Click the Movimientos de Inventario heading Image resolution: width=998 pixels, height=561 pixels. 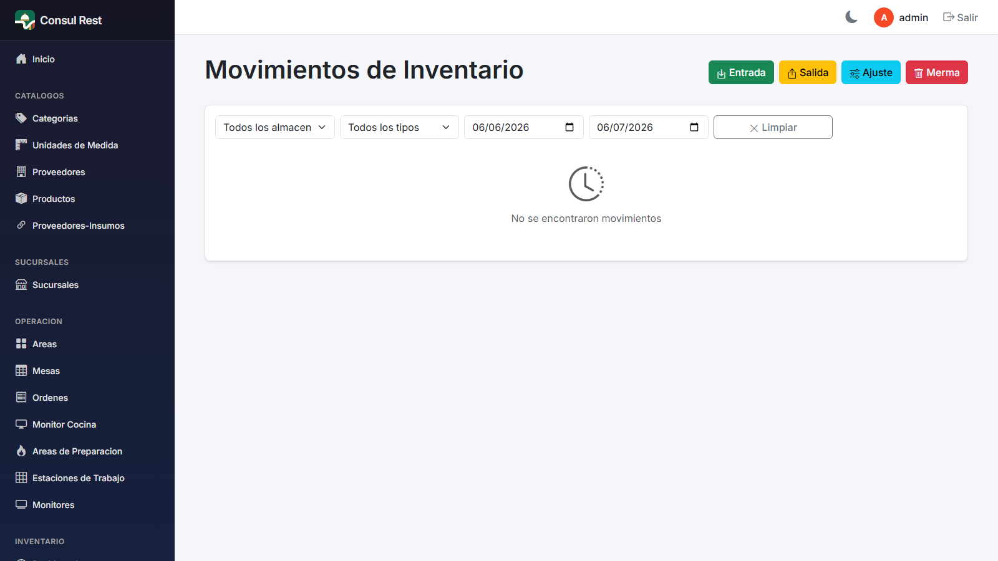(364, 70)
